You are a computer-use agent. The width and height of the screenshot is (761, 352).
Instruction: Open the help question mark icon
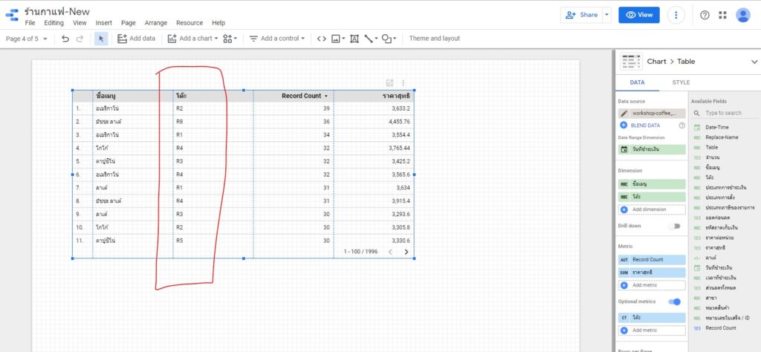705,15
